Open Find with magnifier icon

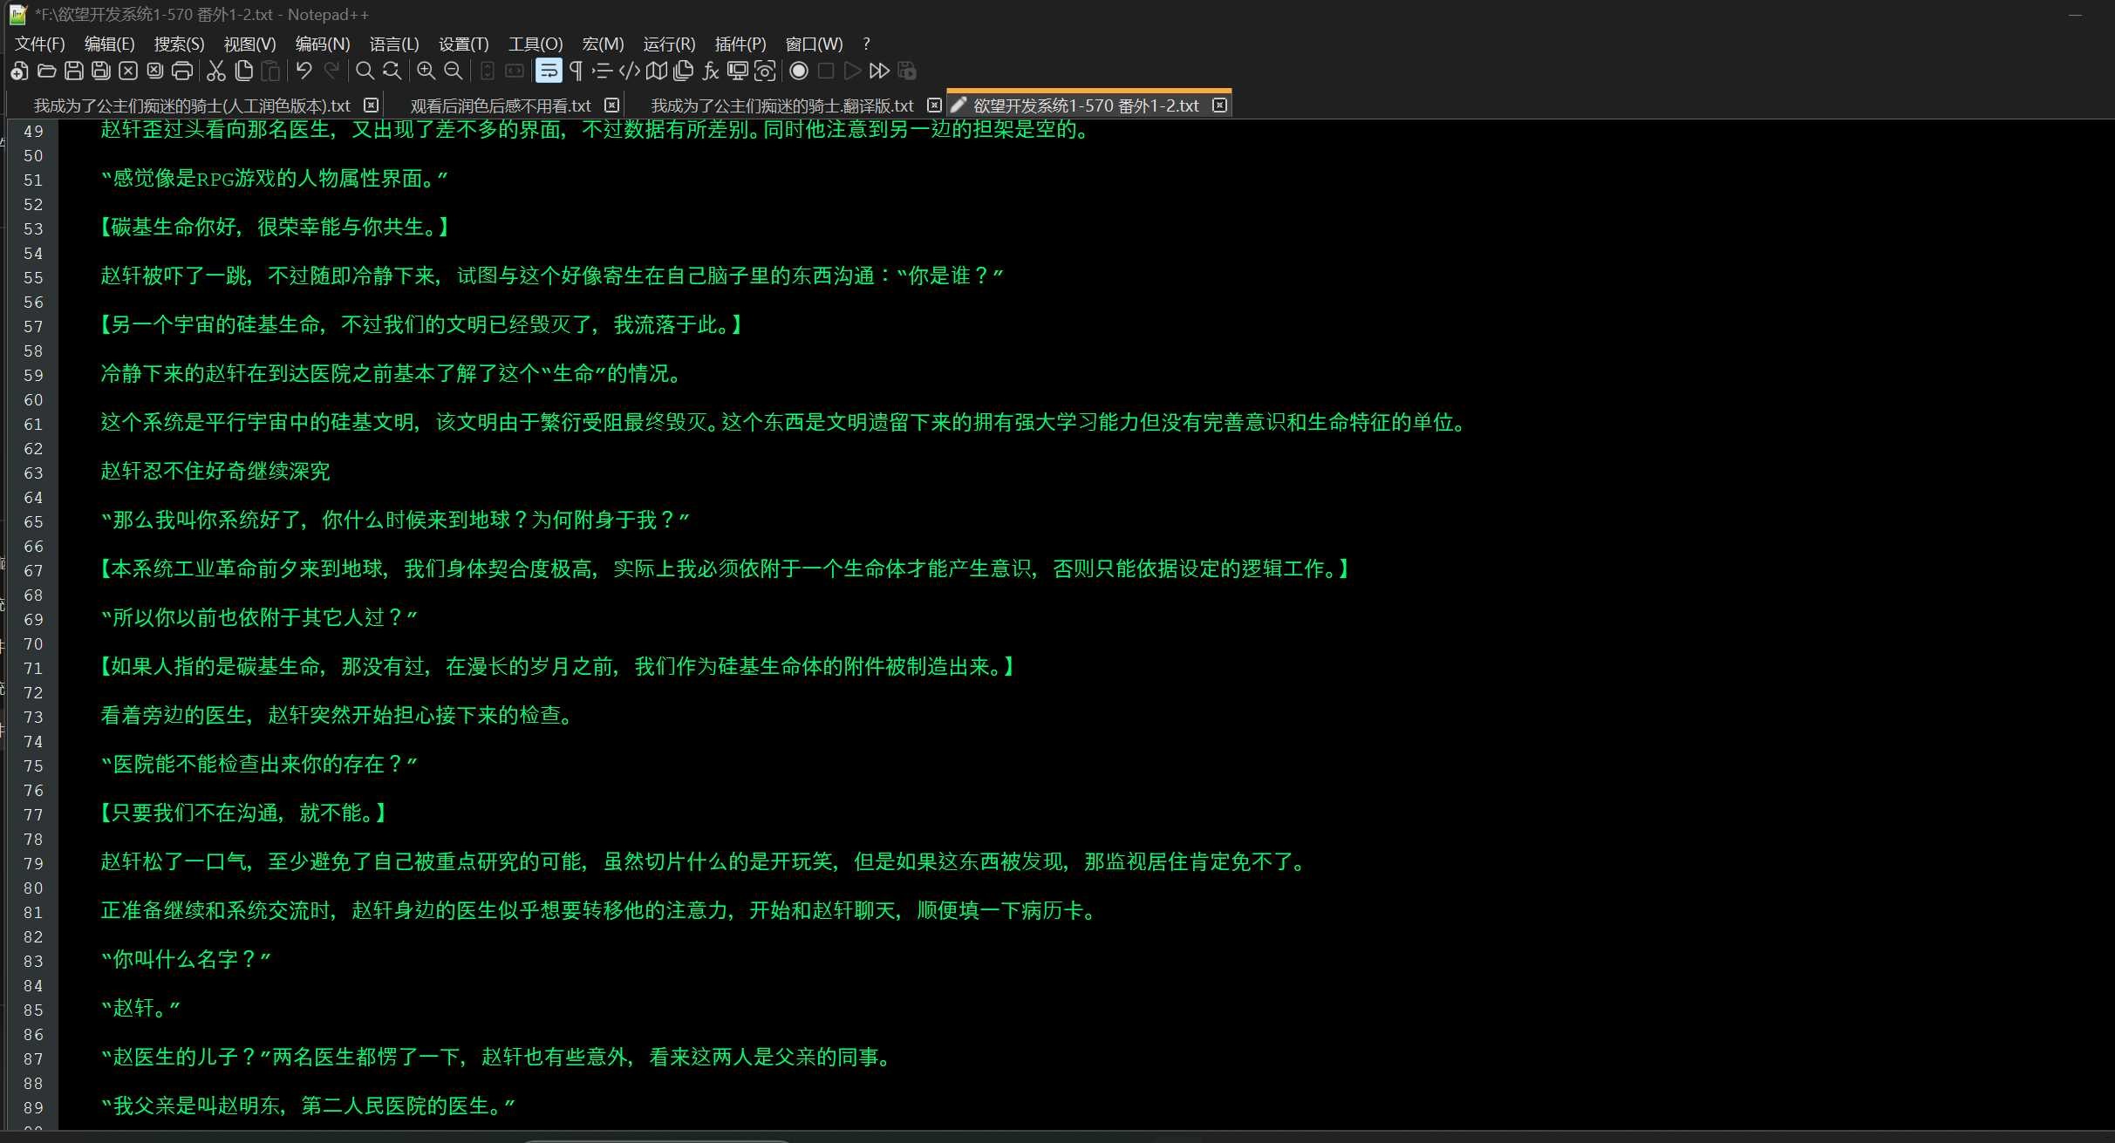365,71
